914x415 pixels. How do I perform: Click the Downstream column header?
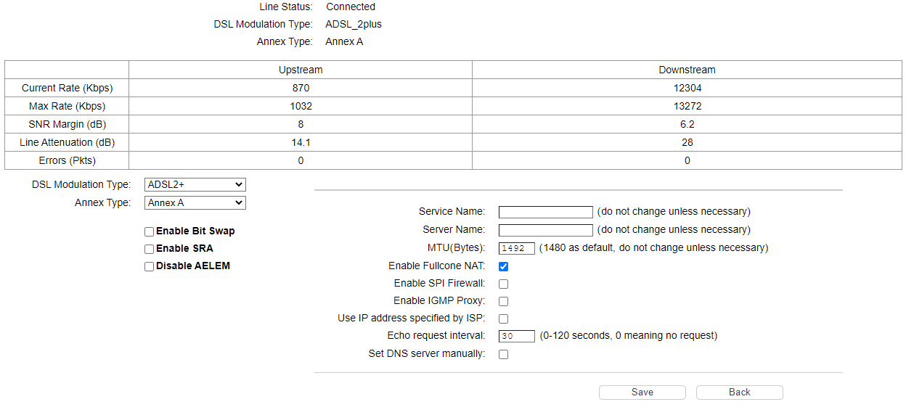[x=687, y=70]
